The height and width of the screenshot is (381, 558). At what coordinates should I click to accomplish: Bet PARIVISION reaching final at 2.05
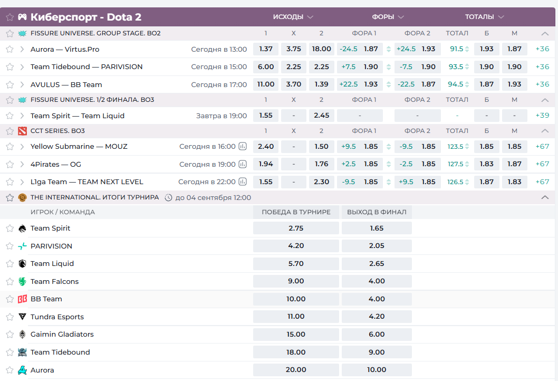(377, 246)
